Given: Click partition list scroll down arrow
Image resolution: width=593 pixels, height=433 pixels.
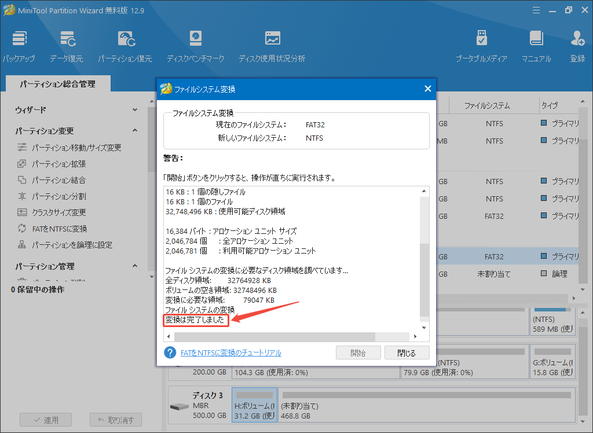Looking at the screenshot, I should [583, 289].
